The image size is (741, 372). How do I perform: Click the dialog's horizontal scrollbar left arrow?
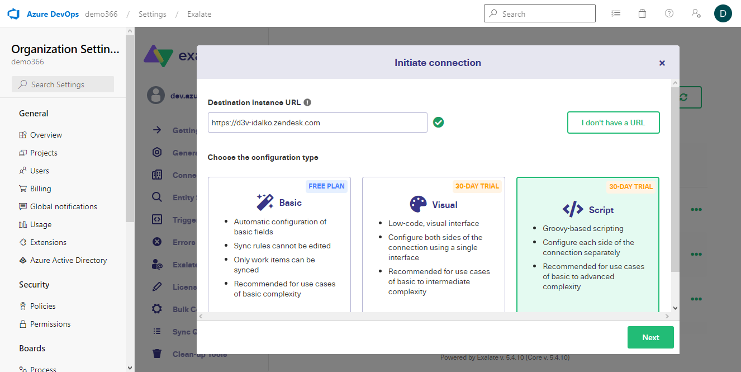coord(201,317)
